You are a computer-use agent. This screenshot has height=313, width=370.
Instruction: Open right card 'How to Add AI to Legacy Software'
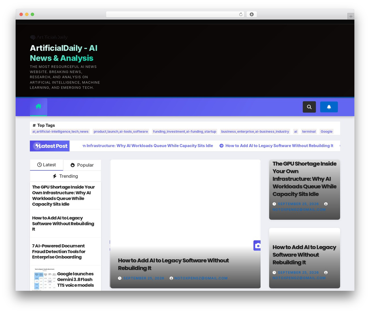304,255
